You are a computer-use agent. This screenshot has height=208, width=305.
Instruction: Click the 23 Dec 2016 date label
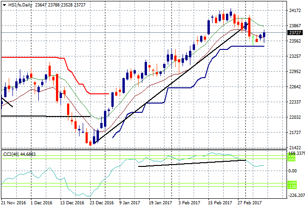[x=102, y=203]
